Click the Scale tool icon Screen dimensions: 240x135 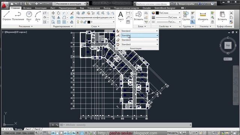(x=58, y=22)
